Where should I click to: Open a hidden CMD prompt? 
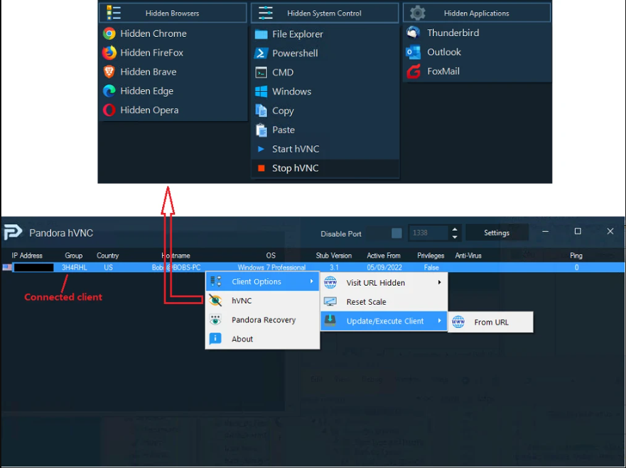tap(281, 72)
